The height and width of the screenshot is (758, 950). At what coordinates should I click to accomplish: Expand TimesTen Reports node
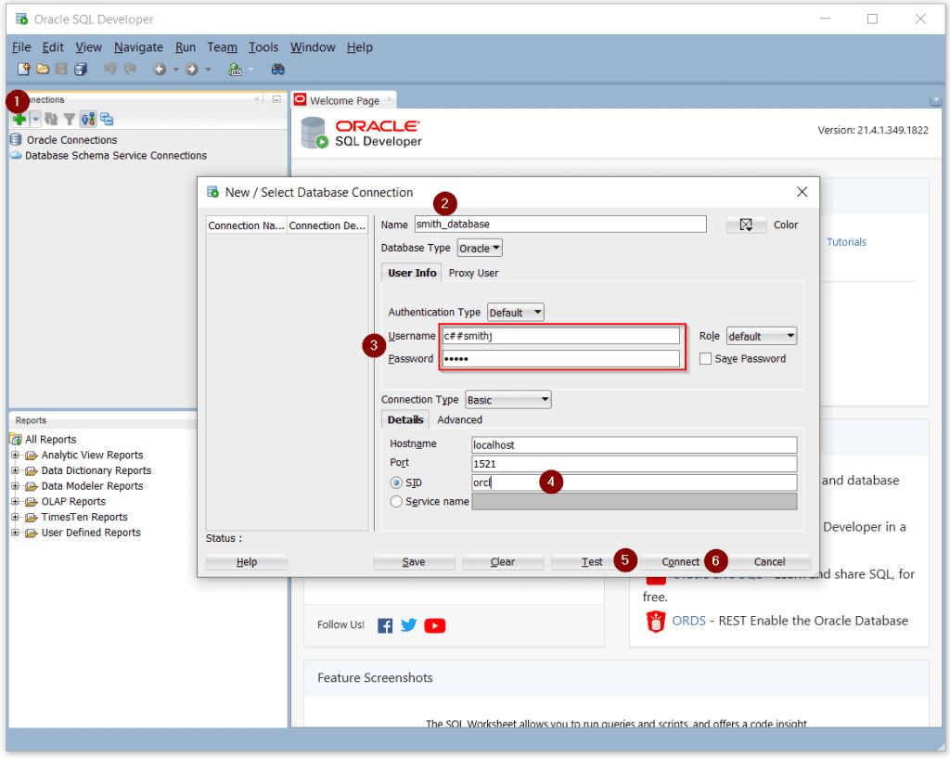pos(15,517)
